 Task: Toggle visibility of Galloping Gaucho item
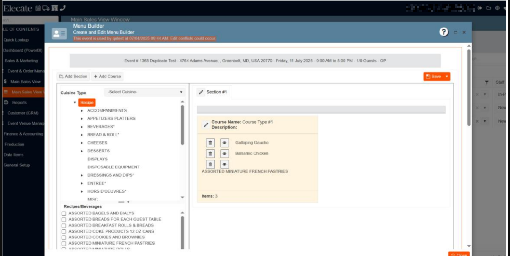224,143
